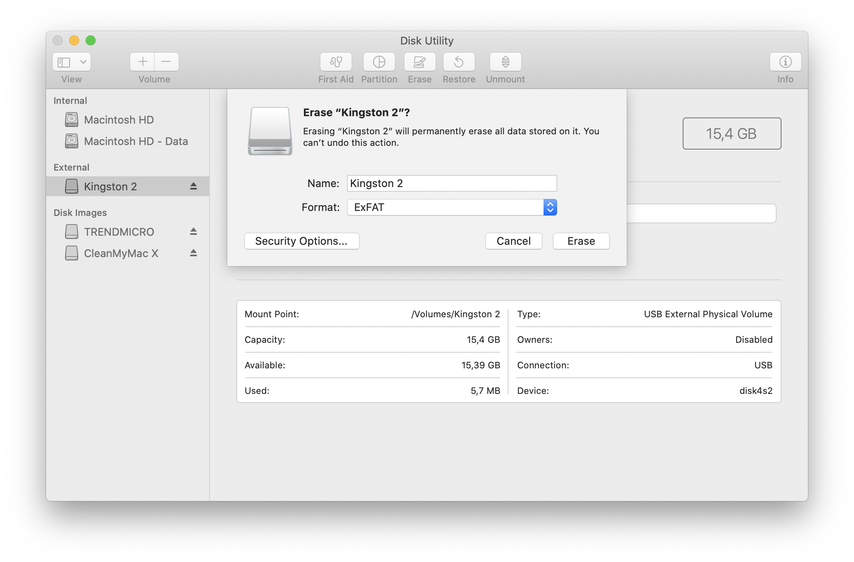Add a new volume with the plus icon
The image size is (854, 562).
click(x=142, y=62)
